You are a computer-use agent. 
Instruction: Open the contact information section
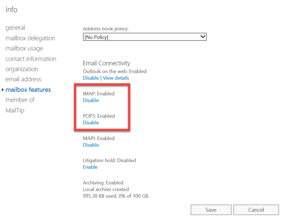coord(31,59)
